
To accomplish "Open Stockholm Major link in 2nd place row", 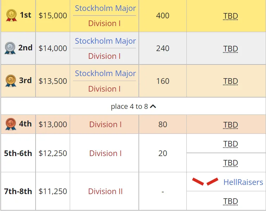I will point(105,41).
